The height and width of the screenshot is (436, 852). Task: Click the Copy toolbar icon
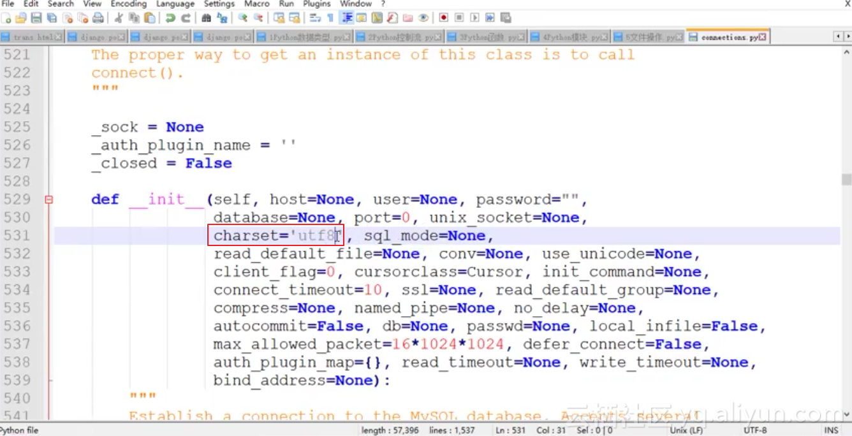pyautogui.click(x=135, y=18)
